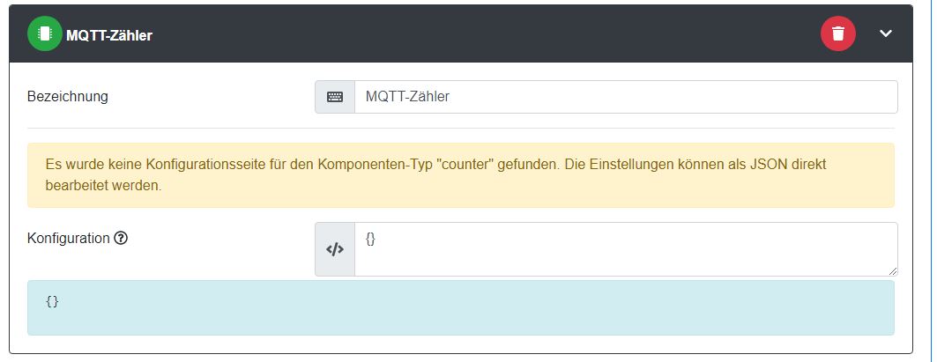Click the divider line below Bezeichnung row

[460, 129]
